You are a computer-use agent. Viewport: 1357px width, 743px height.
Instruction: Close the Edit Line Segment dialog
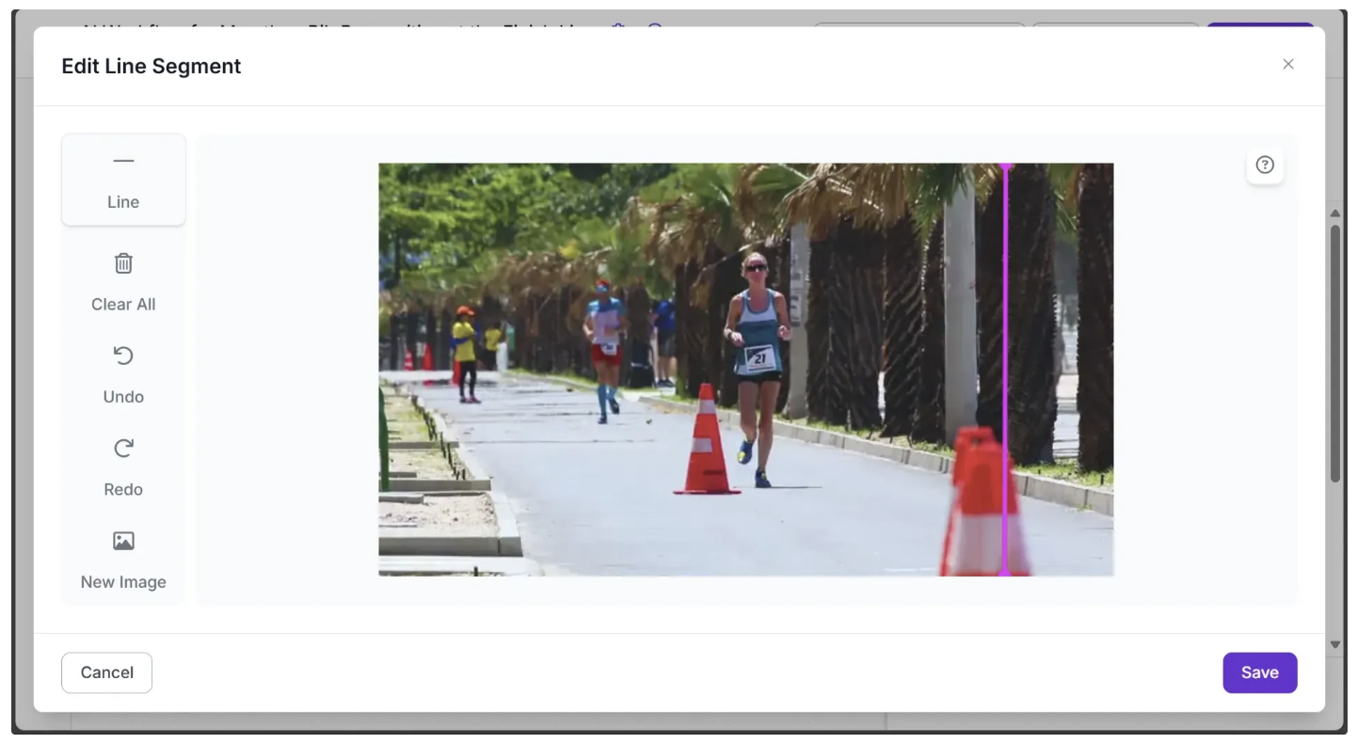1288,64
